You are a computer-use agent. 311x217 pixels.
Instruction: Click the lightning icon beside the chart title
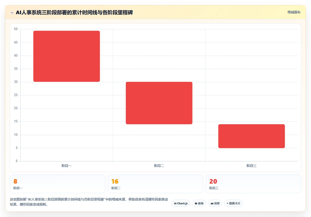(12, 12)
